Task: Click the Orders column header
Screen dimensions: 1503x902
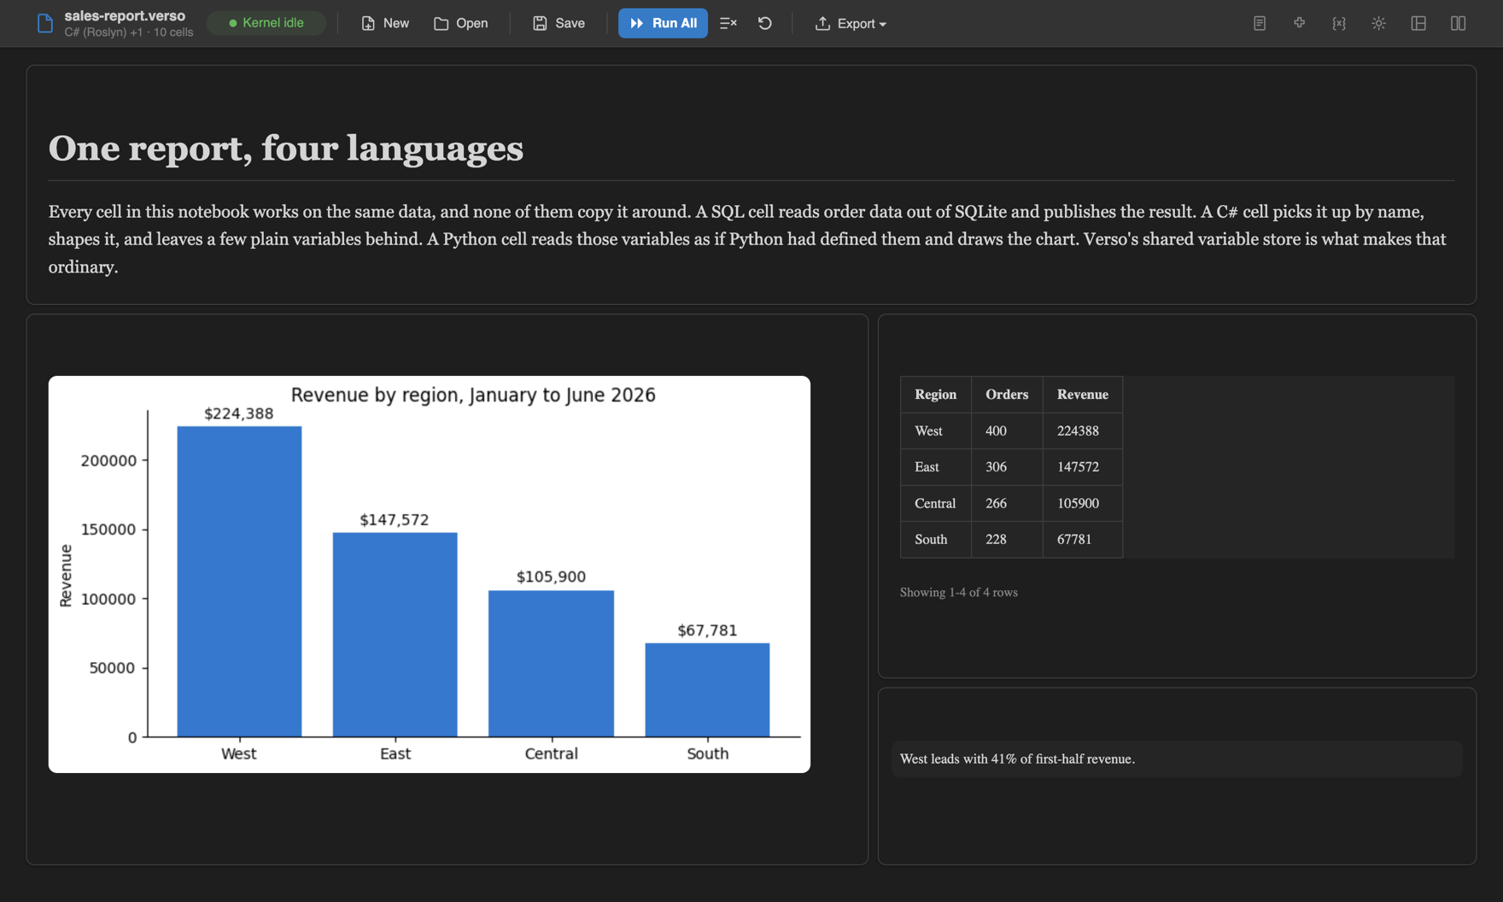Action: (1007, 395)
